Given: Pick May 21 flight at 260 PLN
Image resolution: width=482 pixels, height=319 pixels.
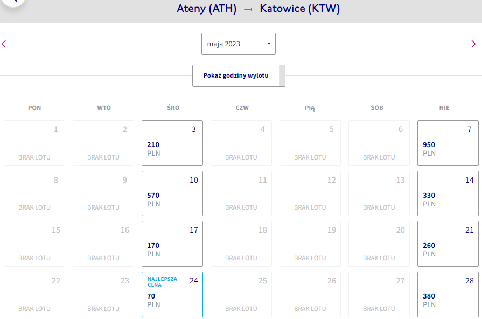Looking at the screenshot, I should (x=448, y=244).
